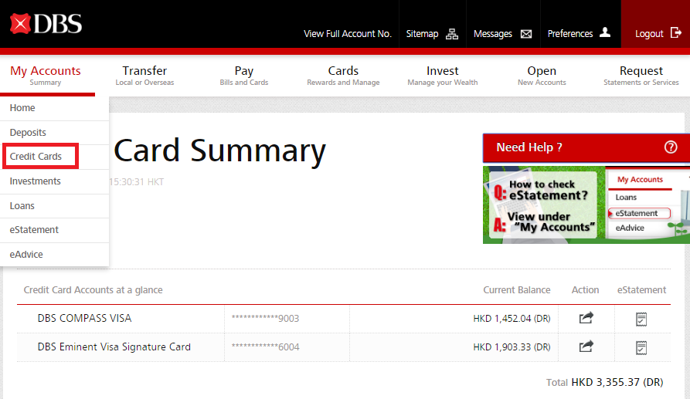Select Deposits from the dropdown menu
The height and width of the screenshot is (399, 690).
click(28, 133)
